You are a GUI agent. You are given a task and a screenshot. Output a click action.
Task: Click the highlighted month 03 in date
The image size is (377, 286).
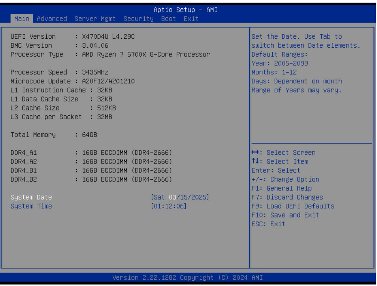click(x=172, y=197)
